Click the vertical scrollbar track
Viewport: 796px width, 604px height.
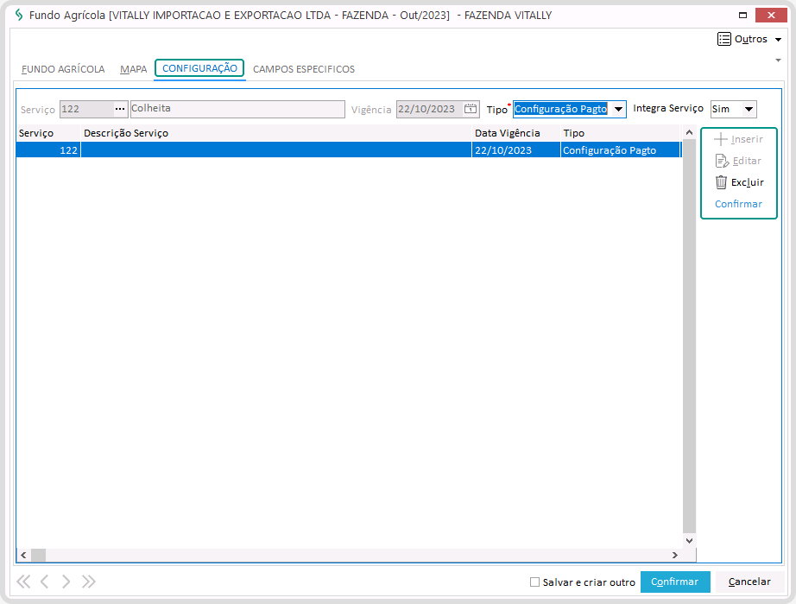coord(689,335)
